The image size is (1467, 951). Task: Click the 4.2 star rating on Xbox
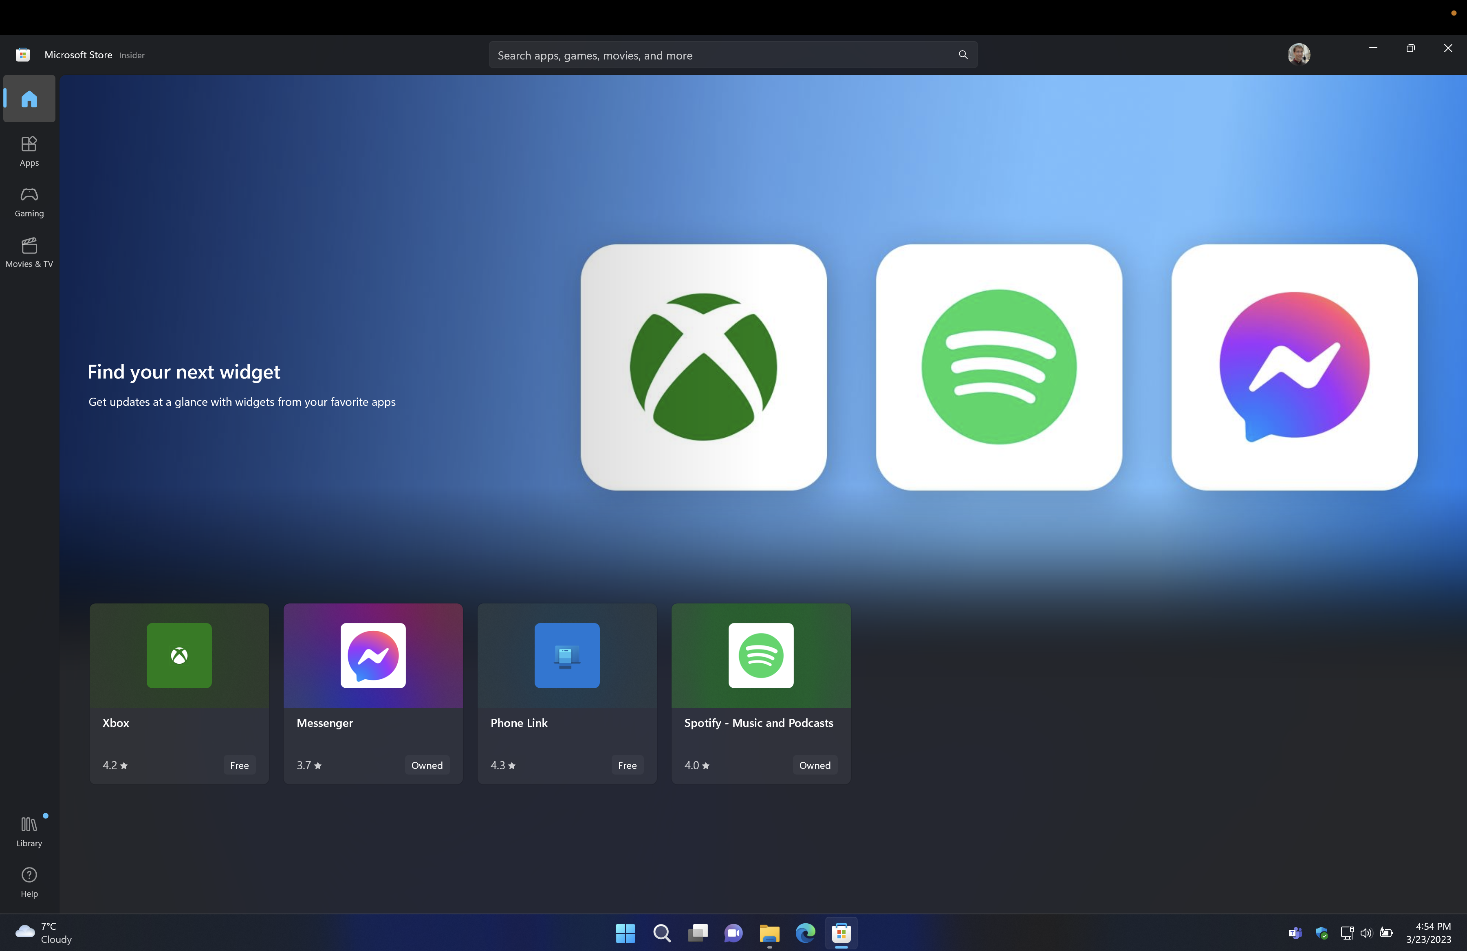(x=115, y=765)
